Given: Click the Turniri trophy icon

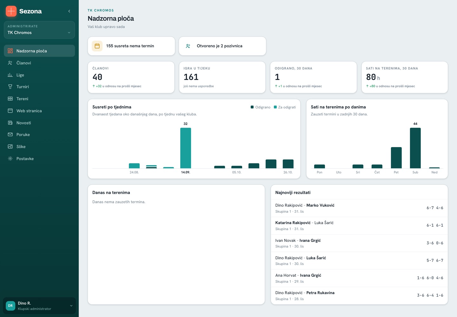Looking at the screenshot, I should (10, 87).
